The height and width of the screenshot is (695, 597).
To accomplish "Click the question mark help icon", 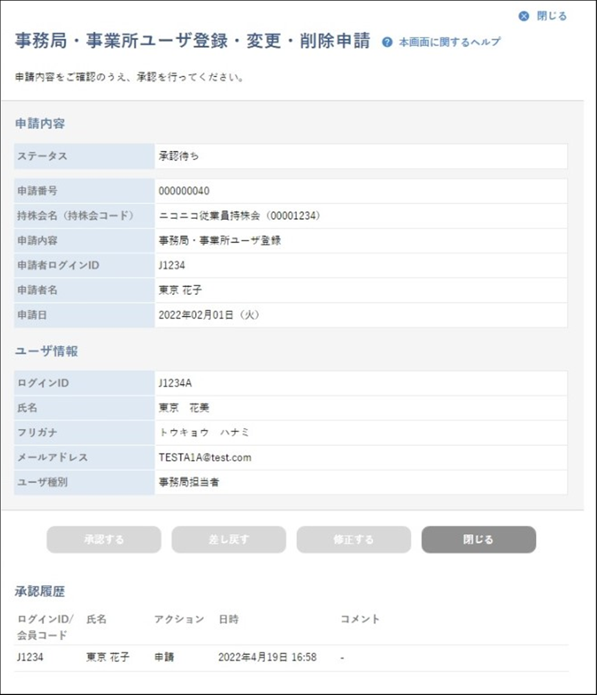I will coord(387,42).
